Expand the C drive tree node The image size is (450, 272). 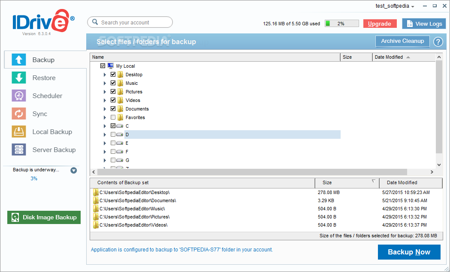[105, 126]
